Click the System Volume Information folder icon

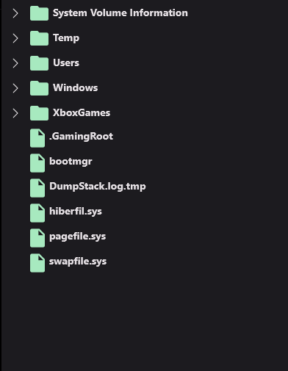39,13
